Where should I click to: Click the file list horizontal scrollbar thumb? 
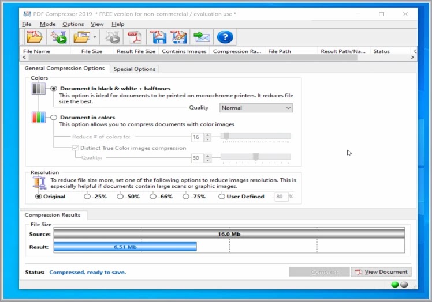[x=193, y=57]
